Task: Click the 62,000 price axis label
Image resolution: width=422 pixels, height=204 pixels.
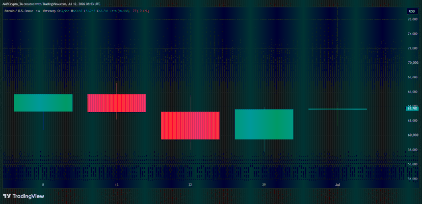Action: coord(413,121)
